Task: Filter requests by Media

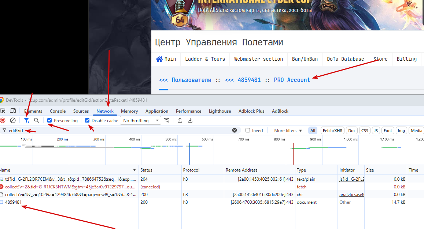Action: point(416,131)
